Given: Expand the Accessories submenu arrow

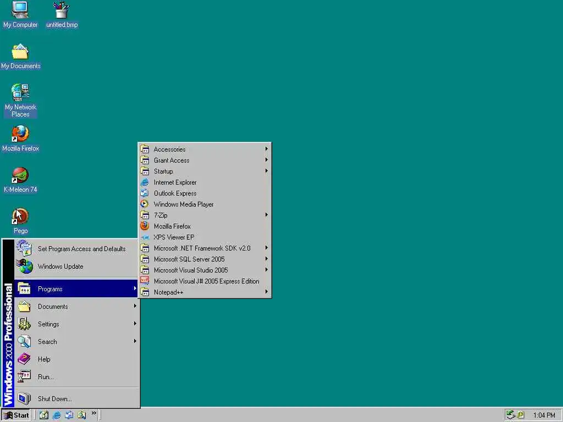Looking at the screenshot, I should (267, 149).
